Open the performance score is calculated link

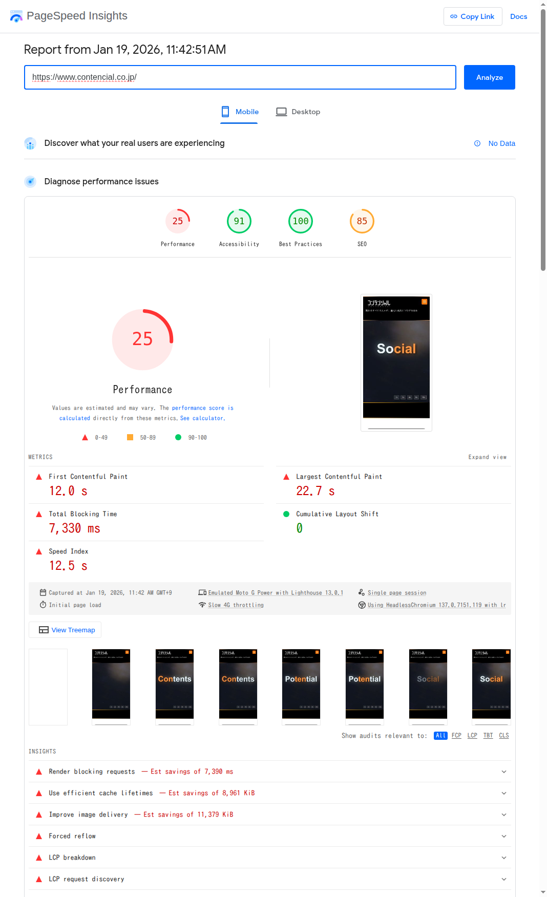click(202, 408)
